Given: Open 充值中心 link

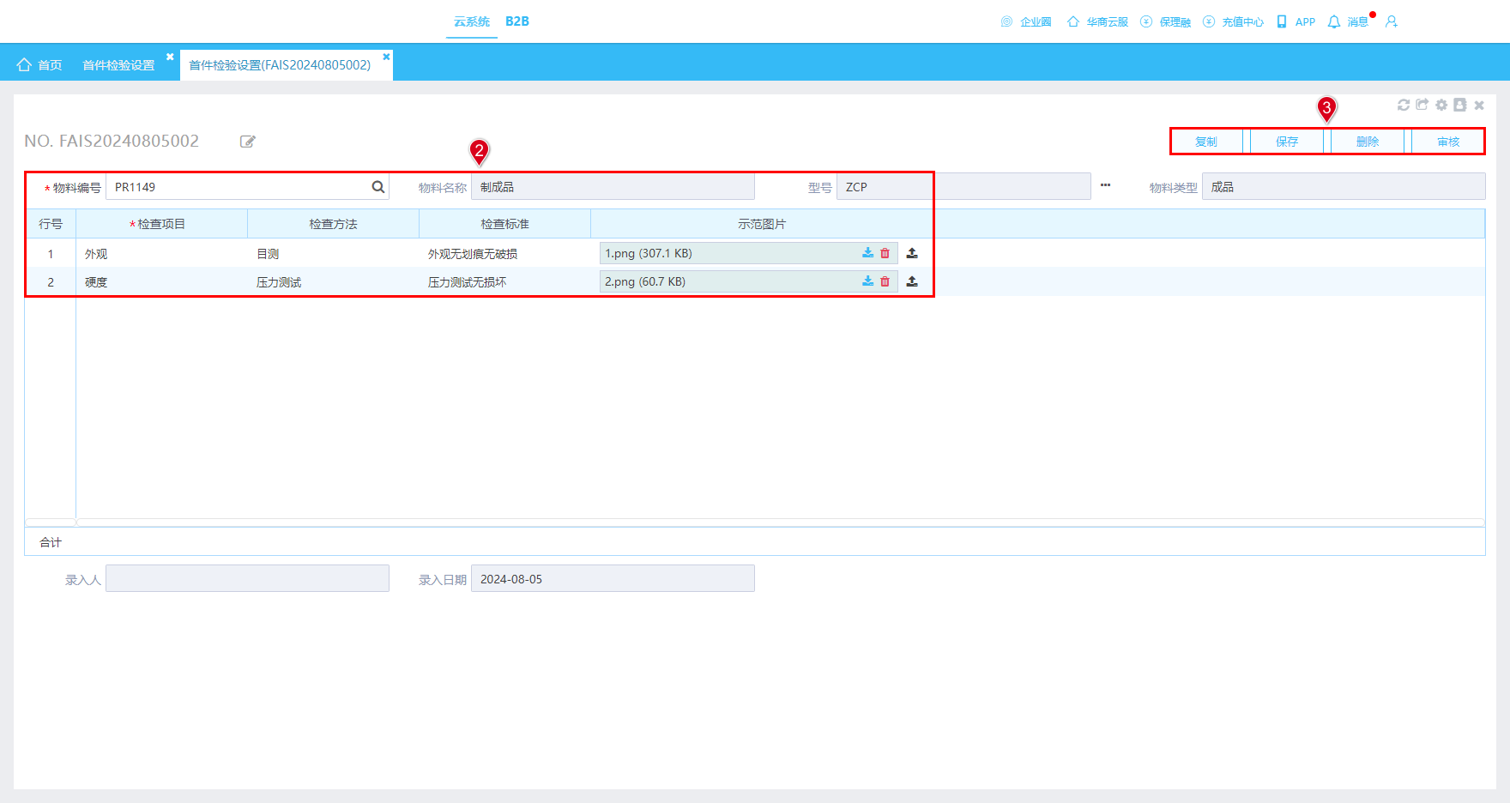Looking at the screenshot, I should pos(1234,21).
